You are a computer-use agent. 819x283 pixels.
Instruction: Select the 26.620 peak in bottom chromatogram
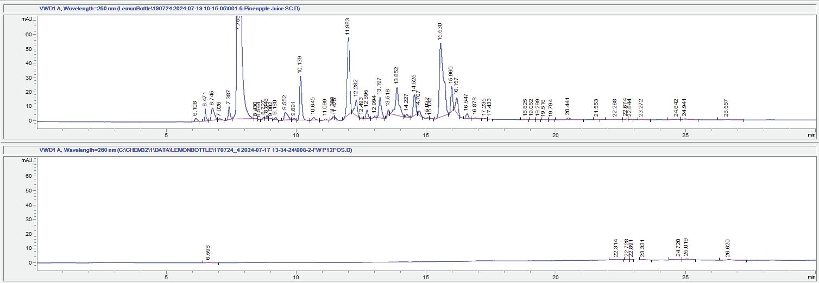point(728,248)
